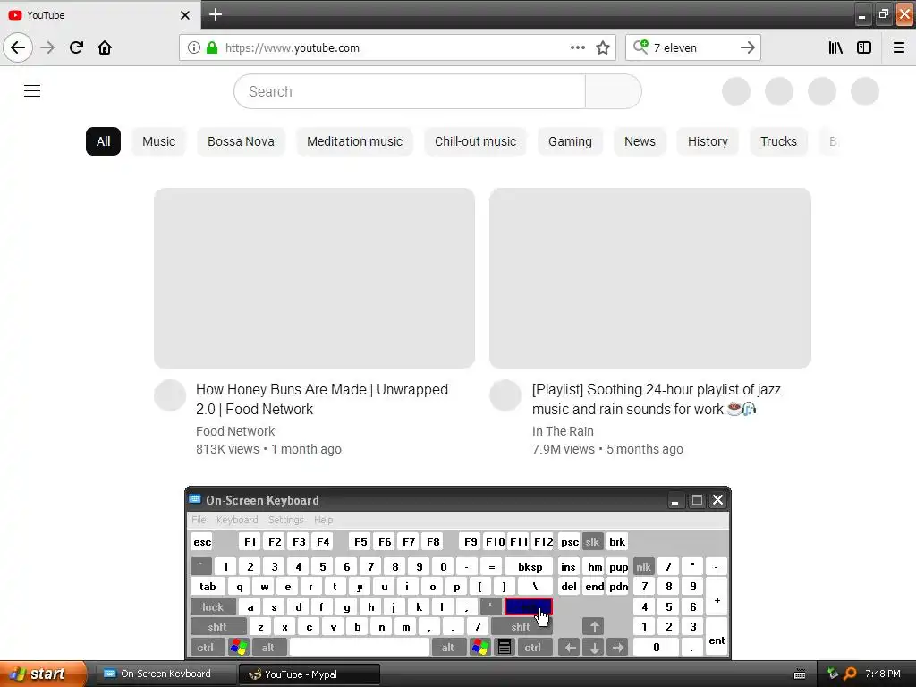The width and height of the screenshot is (916, 687).
Task: Open Keyboard menu in On-Screen Keyboard
Action: (x=236, y=520)
